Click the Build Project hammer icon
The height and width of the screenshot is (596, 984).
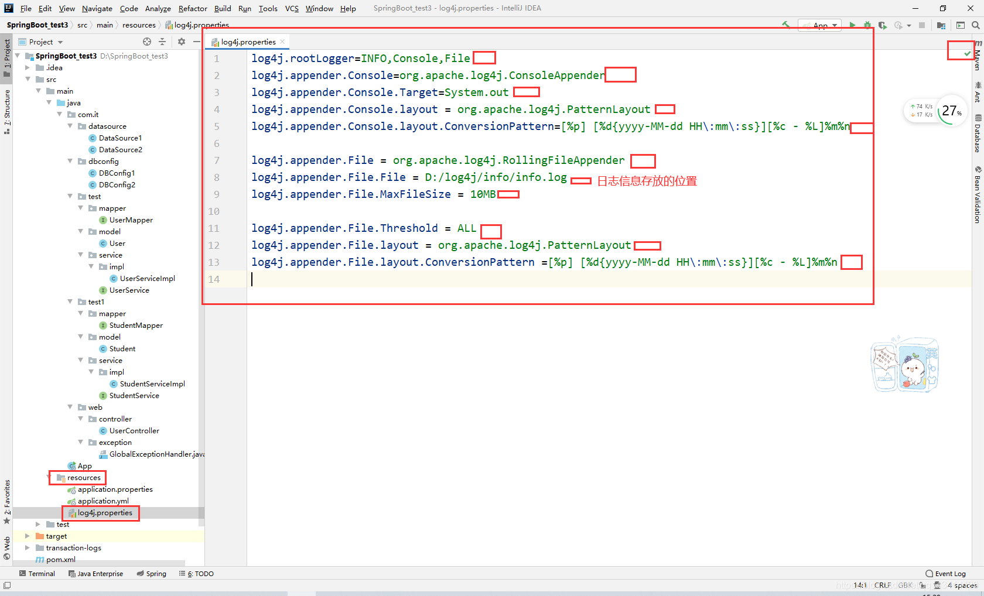coord(785,25)
